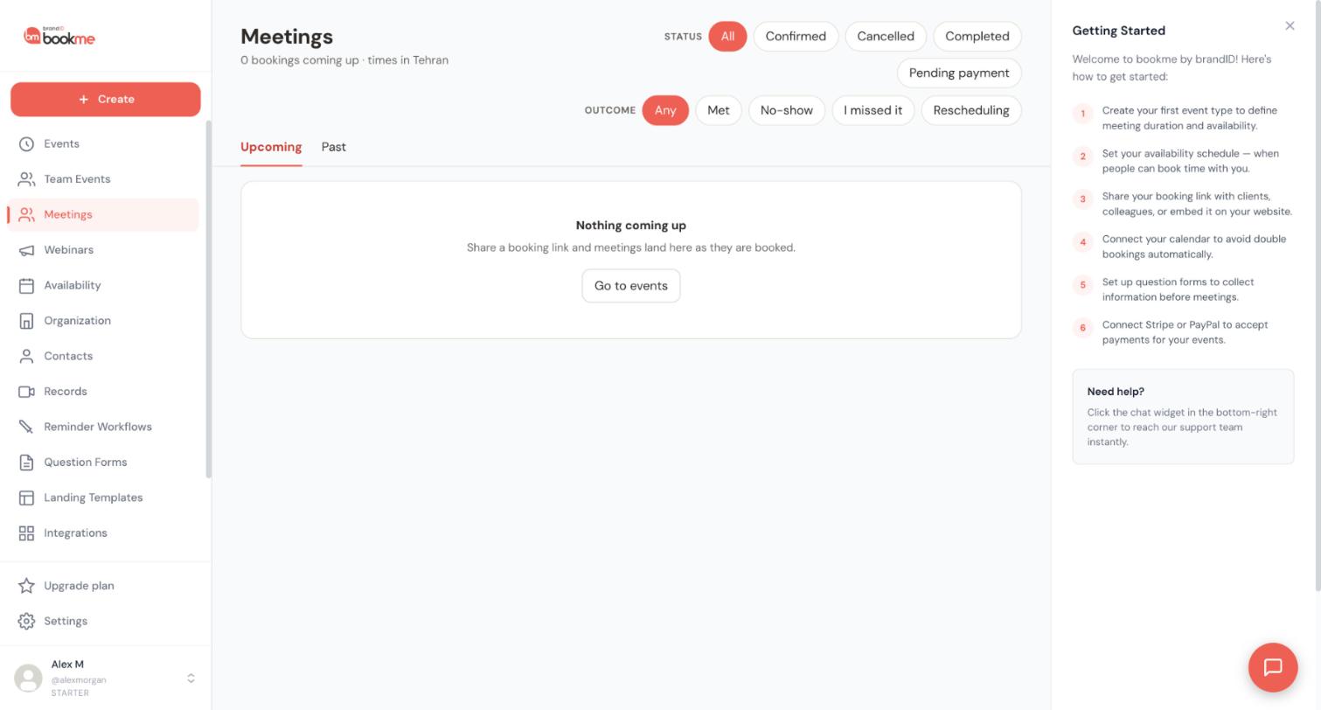Click the Landing Templates layout icon

pyautogui.click(x=26, y=498)
